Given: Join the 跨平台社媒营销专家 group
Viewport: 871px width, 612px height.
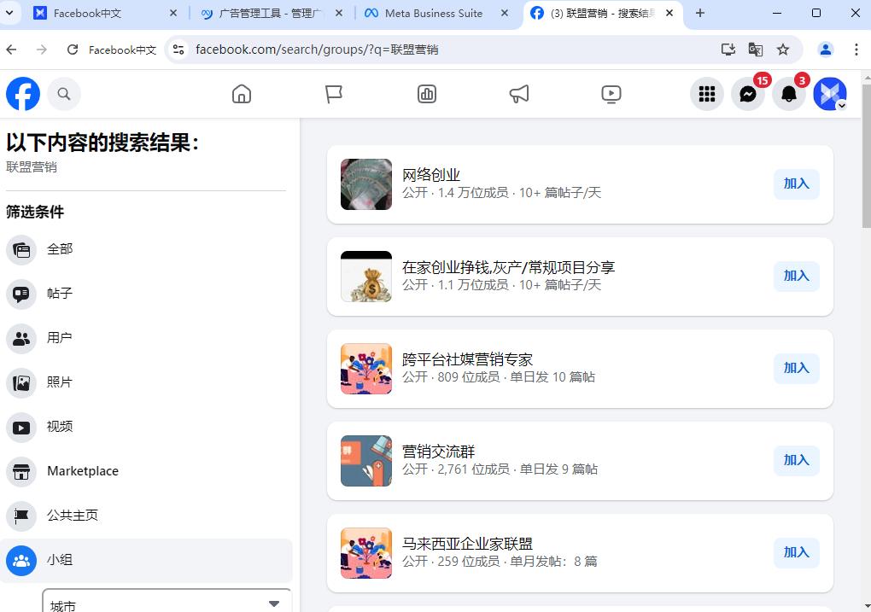Looking at the screenshot, I should [797, 368].
